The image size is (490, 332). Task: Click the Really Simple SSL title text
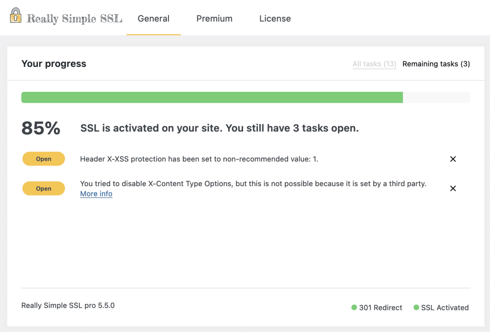(74, 19)
